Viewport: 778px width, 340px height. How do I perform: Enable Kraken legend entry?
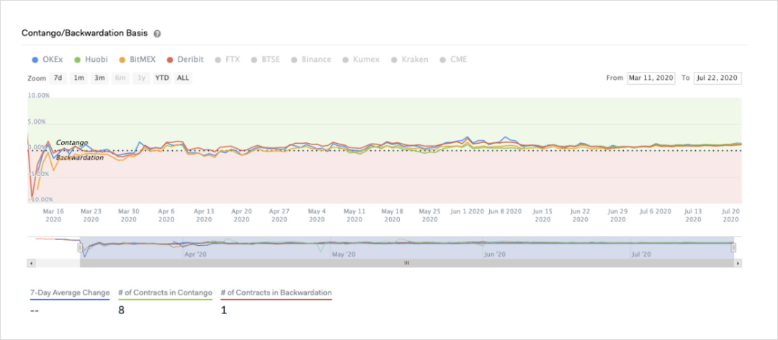click(x=411, y=59)
